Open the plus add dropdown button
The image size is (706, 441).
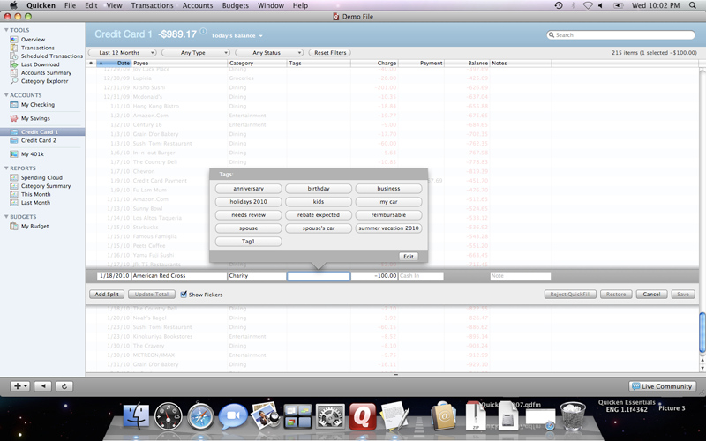[x=20, y=386]
